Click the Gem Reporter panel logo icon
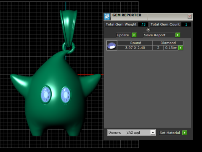 [107, 16]
